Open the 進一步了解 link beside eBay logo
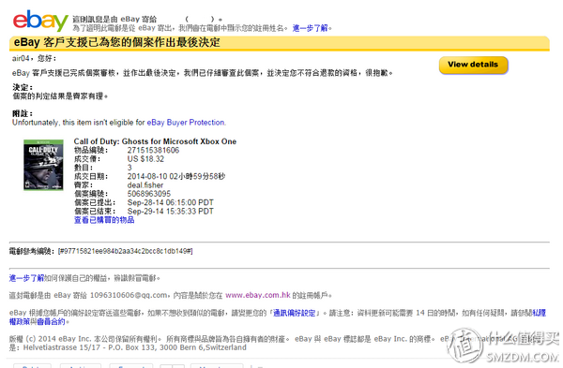This screenshot has width=563, height=368. (311, 28)
